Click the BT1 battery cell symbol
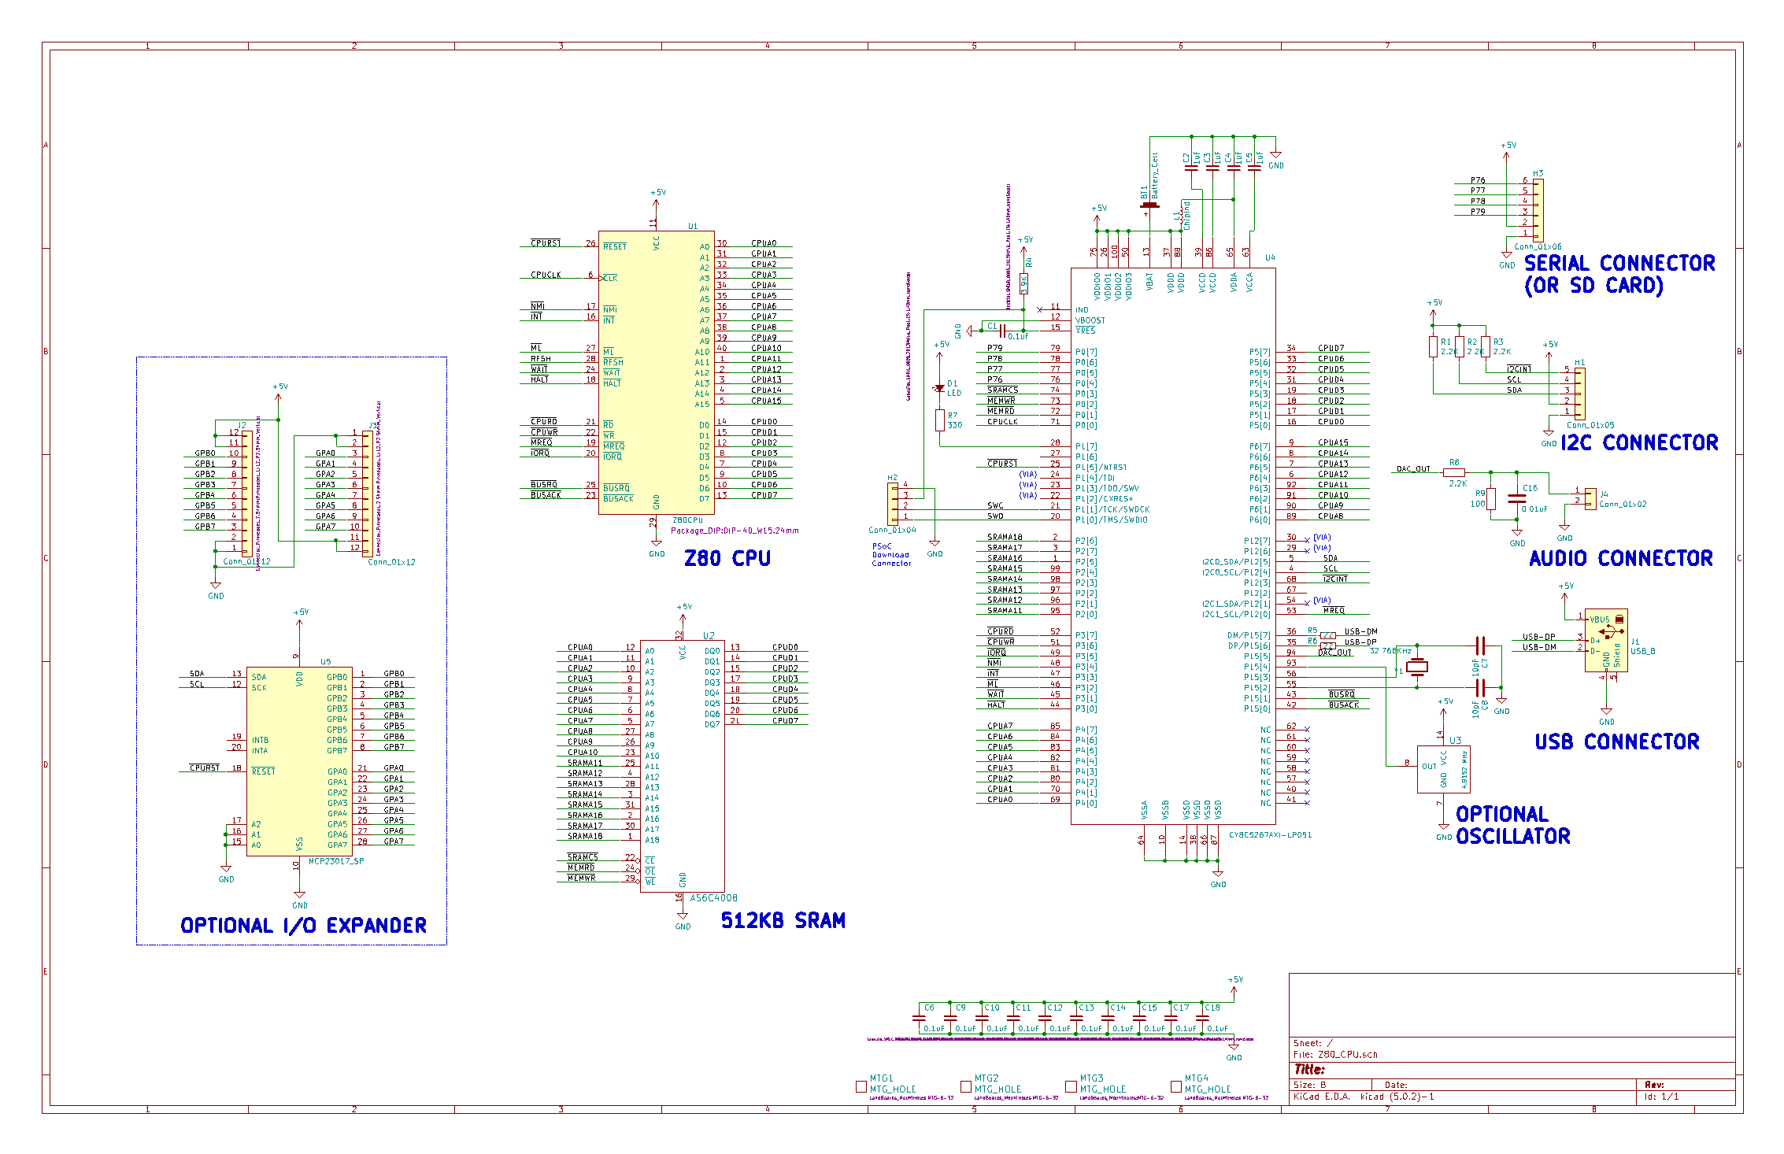This screenshot has width=1784, height=1154. [x=1149, y=206]
